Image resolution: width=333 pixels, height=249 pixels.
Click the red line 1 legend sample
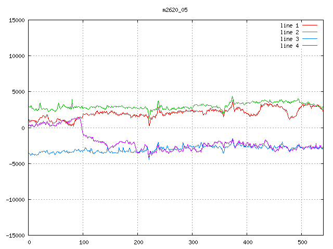click(x=310, y=25)
